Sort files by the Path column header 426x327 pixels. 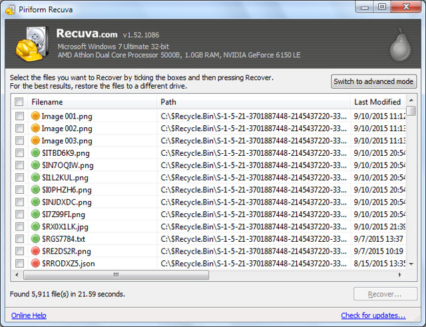(169, 102)
